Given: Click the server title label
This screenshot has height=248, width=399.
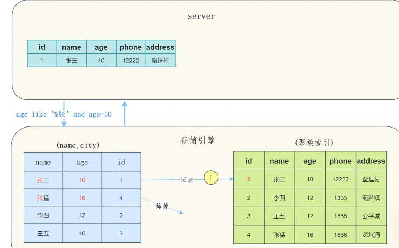Looking at the screenshot, I should click(201, 16).
